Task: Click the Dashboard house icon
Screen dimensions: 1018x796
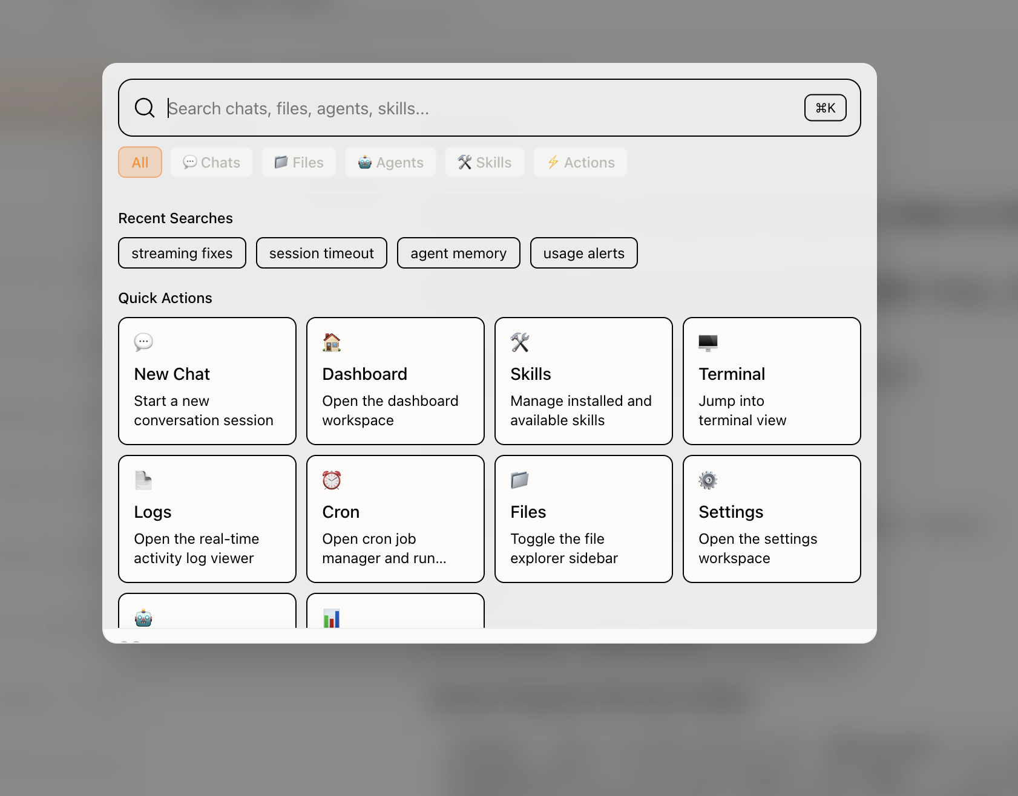Action: (x=332, y=342)
